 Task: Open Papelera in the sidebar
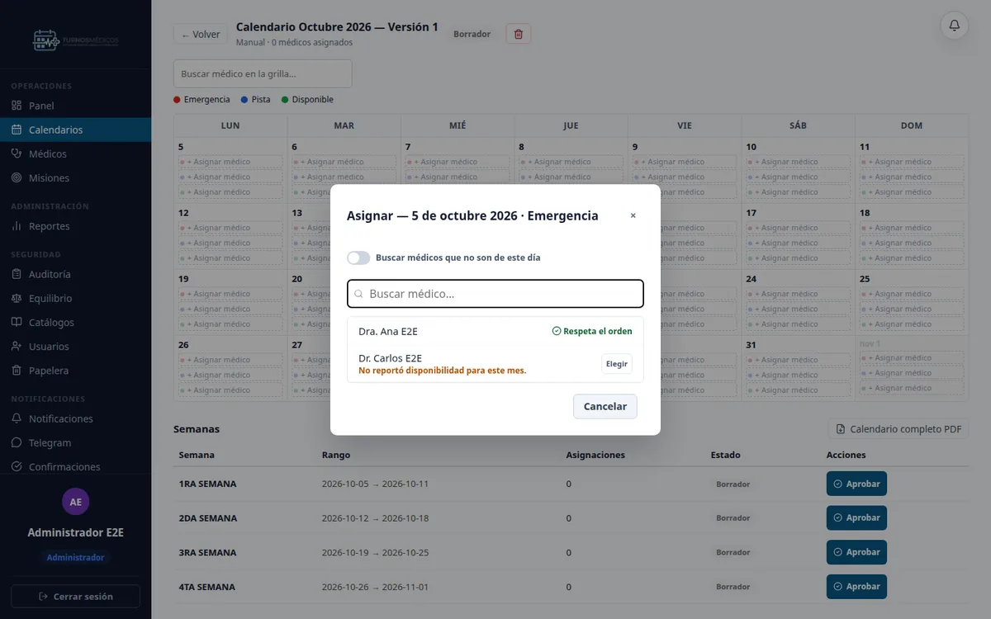coord(75,371)
